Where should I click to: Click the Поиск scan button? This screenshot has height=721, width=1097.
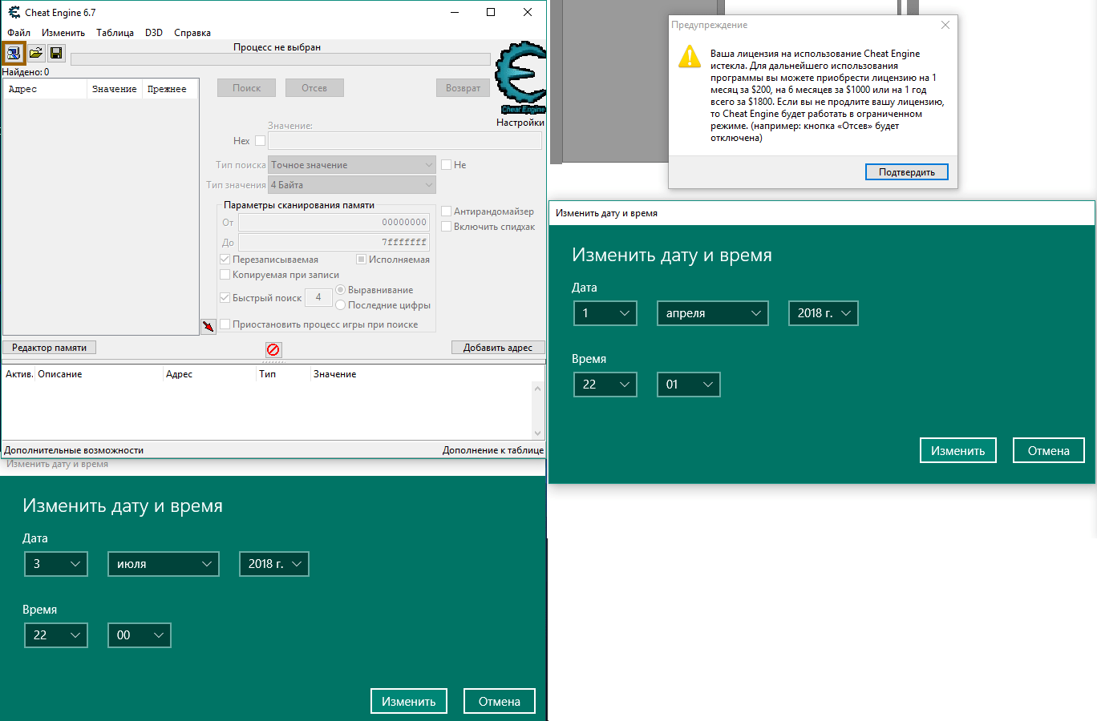click(x=247, y=88)
